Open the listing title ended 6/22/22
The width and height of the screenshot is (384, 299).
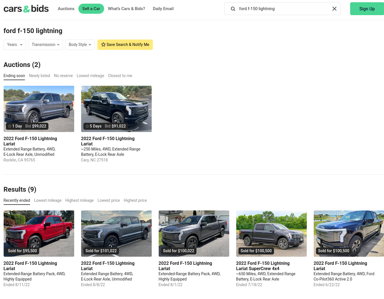click(340, 266)
